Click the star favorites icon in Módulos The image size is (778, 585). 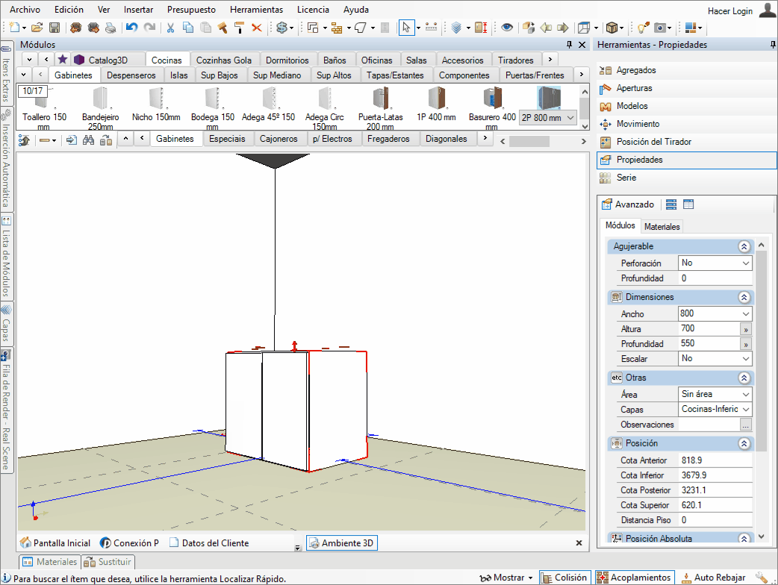pos(63,60)
